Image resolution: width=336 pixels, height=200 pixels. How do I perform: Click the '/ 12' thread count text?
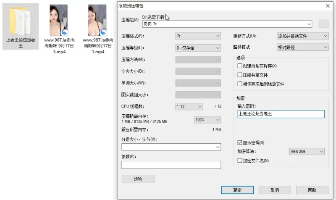(x=218, y=106)
